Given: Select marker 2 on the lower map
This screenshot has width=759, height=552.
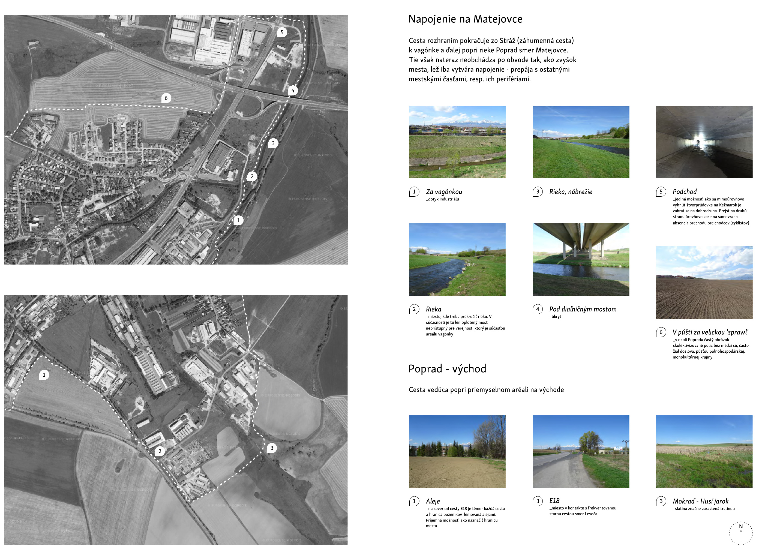Looking at the screenshot, I should [x=160, y=451].
